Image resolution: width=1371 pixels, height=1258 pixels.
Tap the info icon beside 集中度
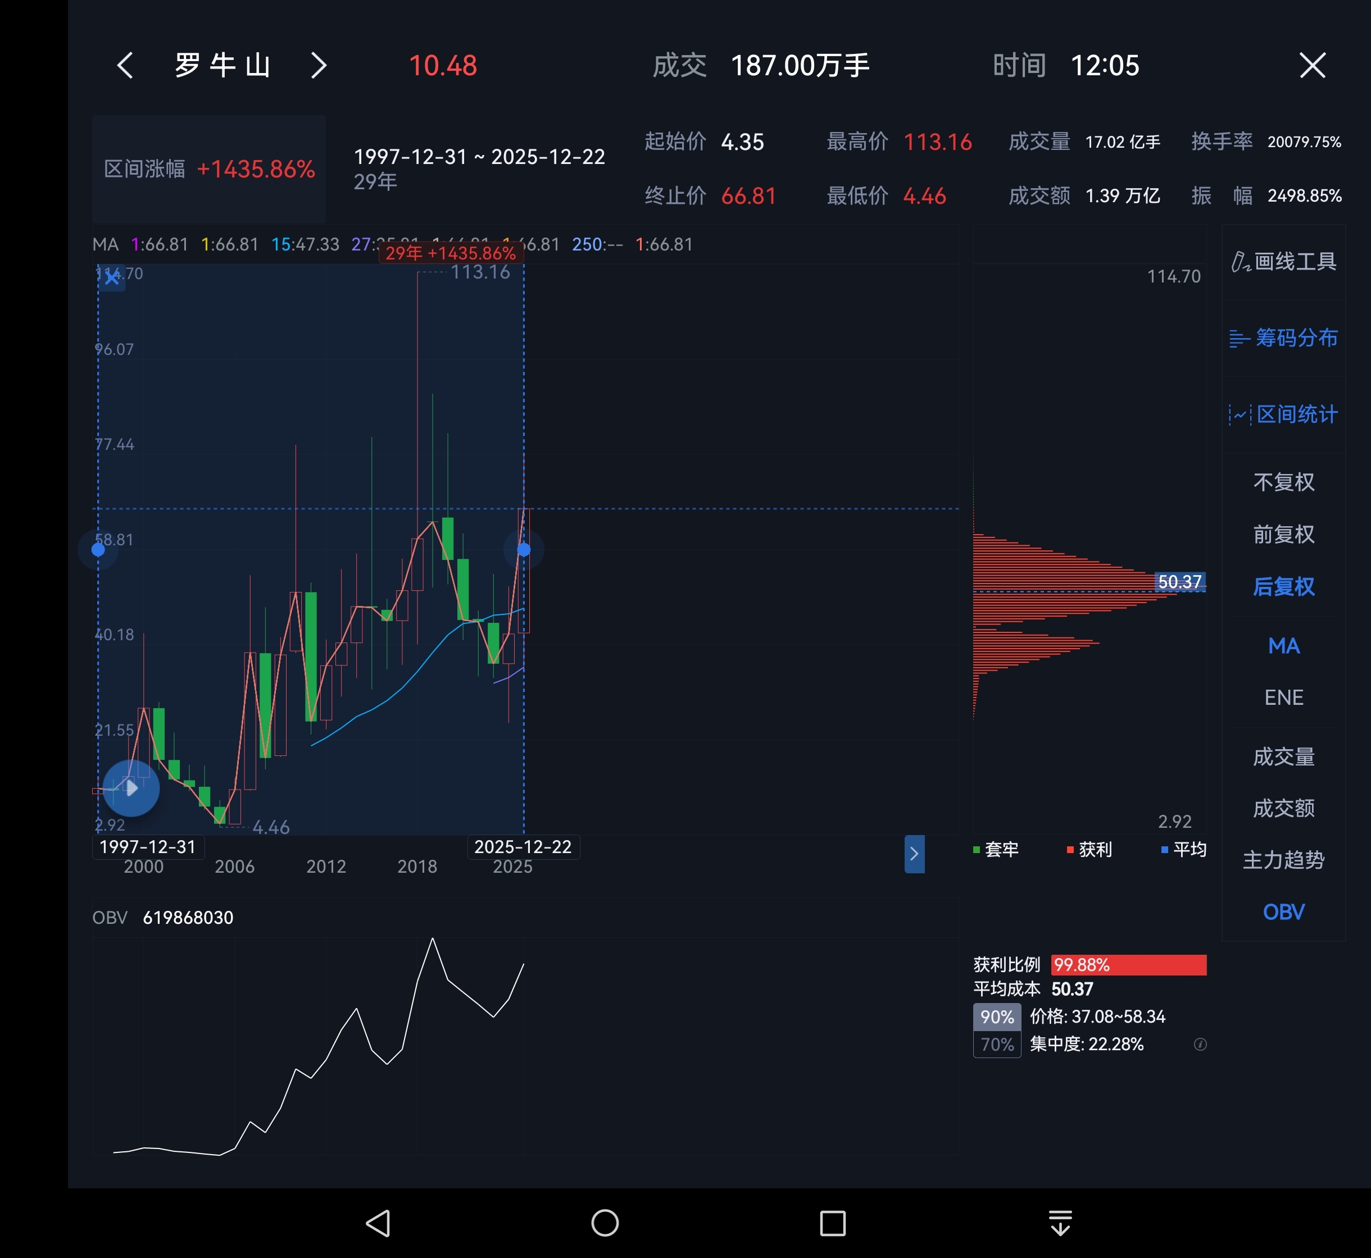pyautogui.click(x=1200, y=1044)
